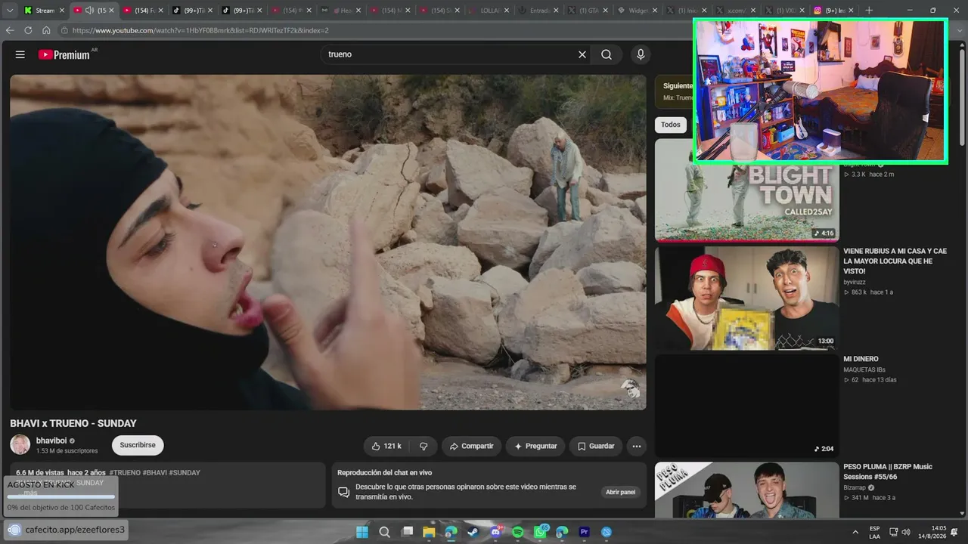Open a new browser tab
The width and height of the screenshot is (968, 544).
(869, 11)
